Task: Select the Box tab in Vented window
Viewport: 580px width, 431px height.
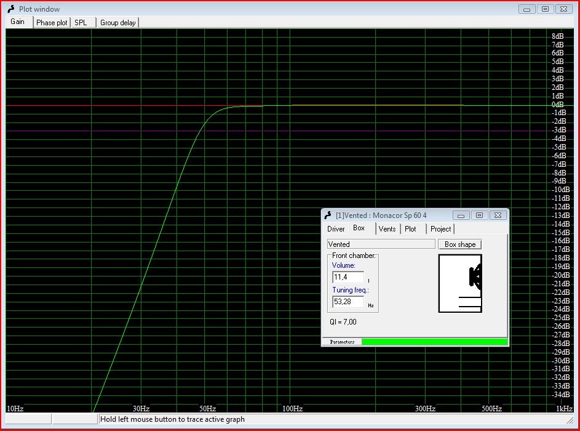Action: [359, 228]
